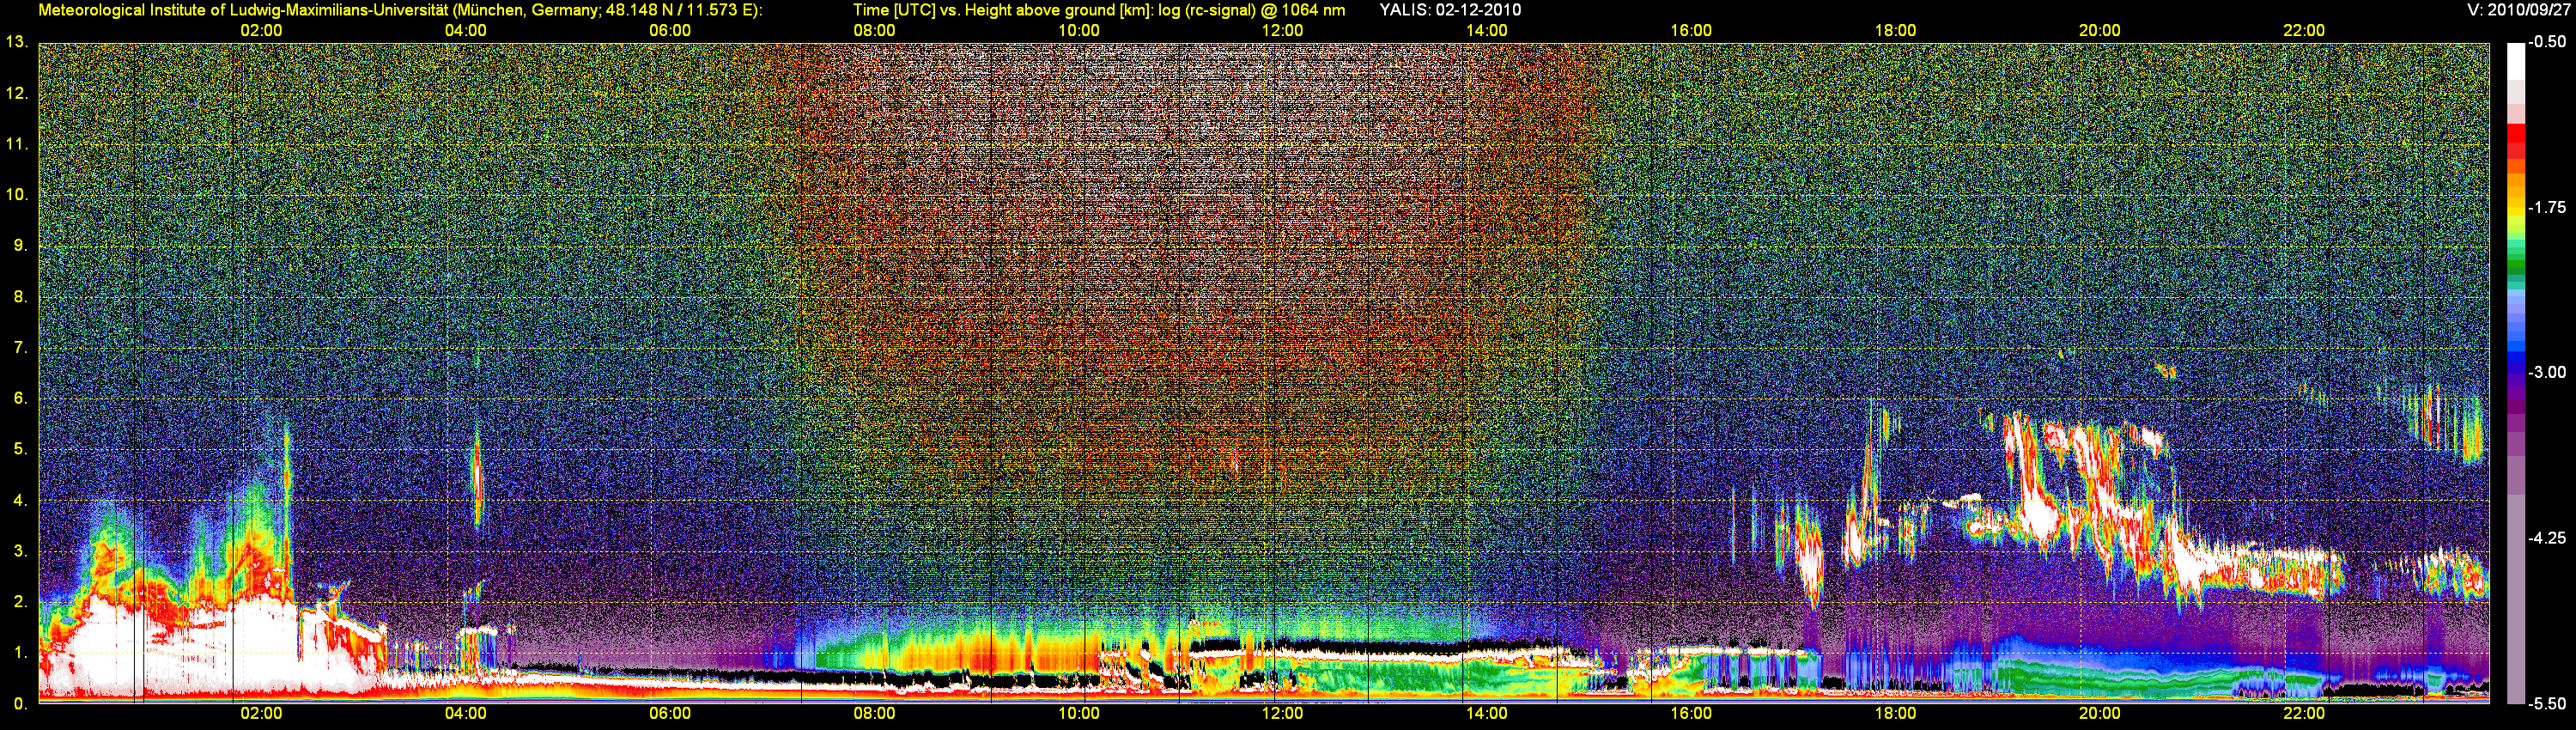Click the 0. km height axis label
This screenshot has width=2576, height=730.
[x=20, y=703]
